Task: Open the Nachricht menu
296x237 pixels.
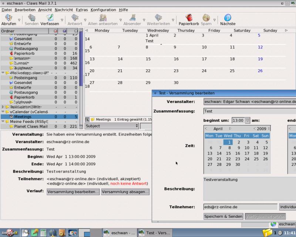Action: (x=64, y=10)
